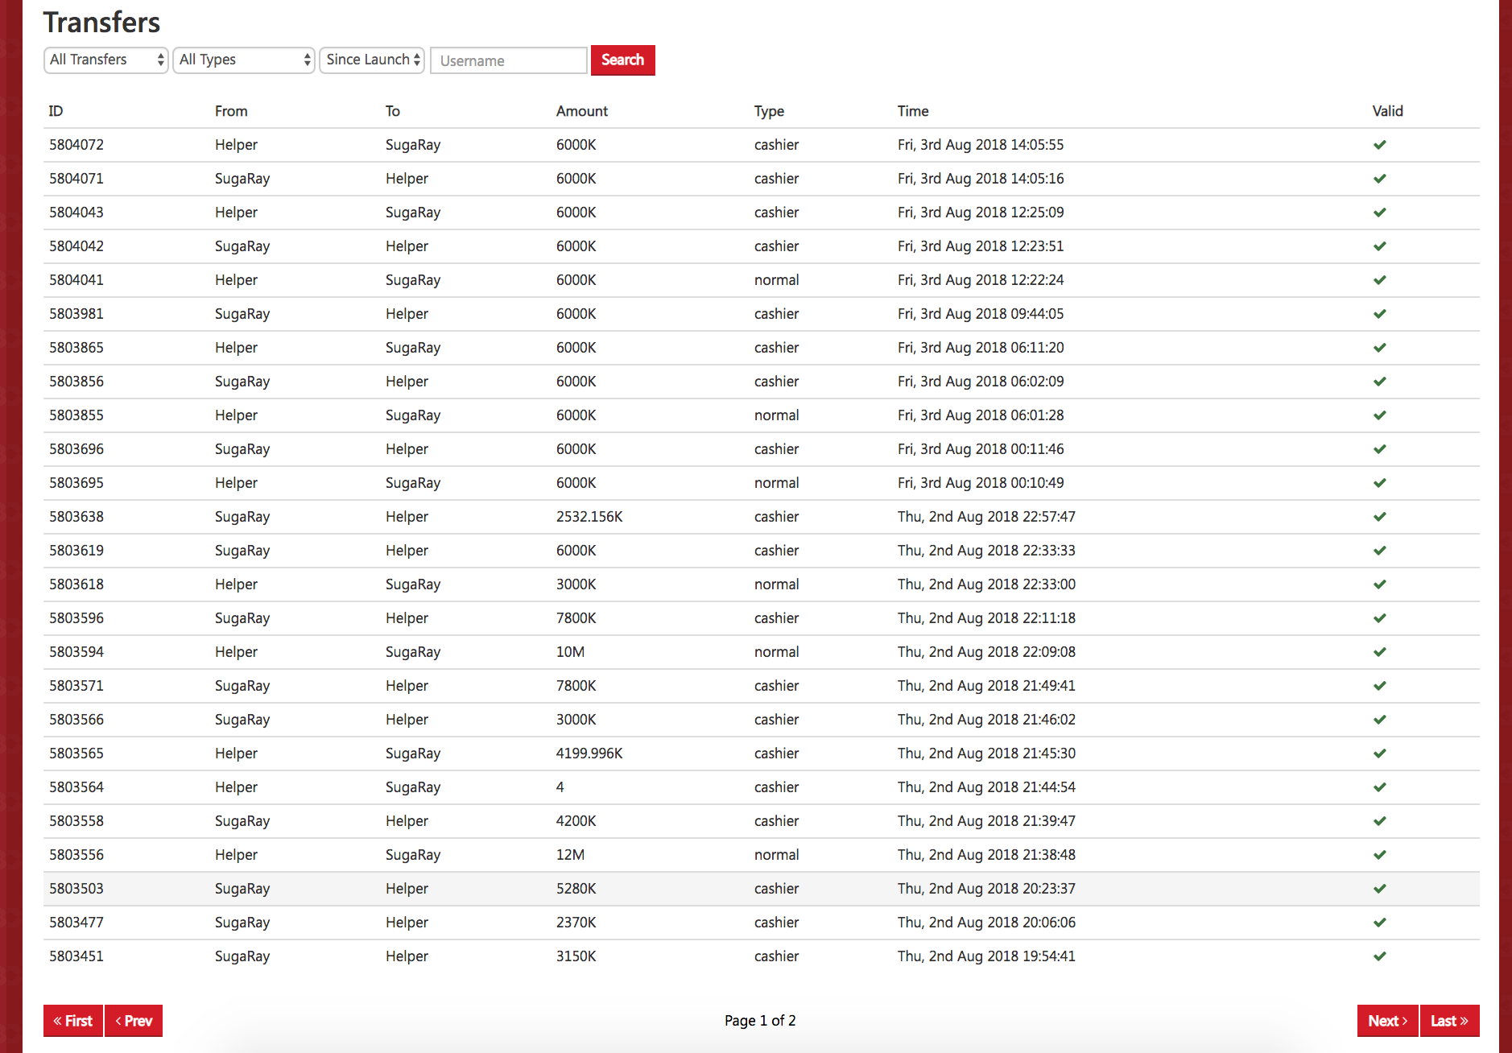Click the 10M amount cell
Viewport: 1512px width, 1053px height.
coord(571,652)
